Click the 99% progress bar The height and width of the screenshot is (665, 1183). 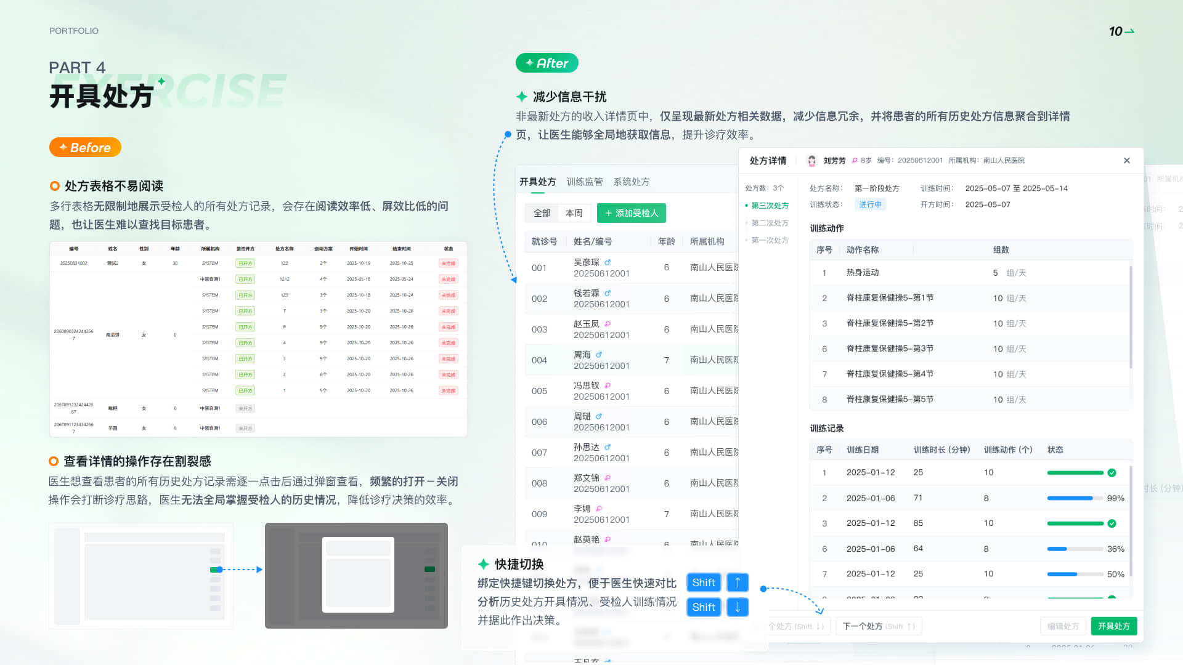[1075, 498]
